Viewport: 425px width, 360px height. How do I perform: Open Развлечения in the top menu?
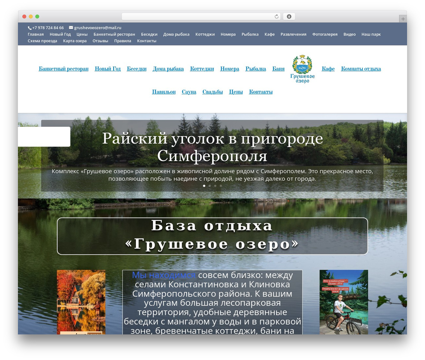pos(294,34)
